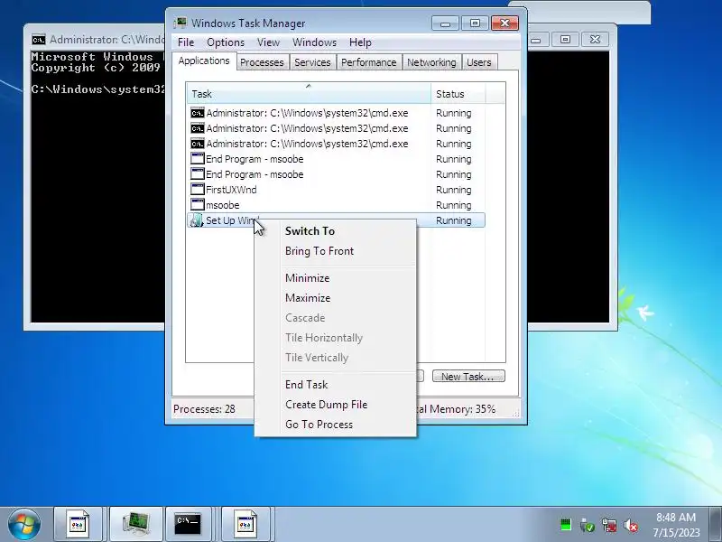The image size is (722, 542).
Task: Switch to the Services tab
Action: (312, 62)
